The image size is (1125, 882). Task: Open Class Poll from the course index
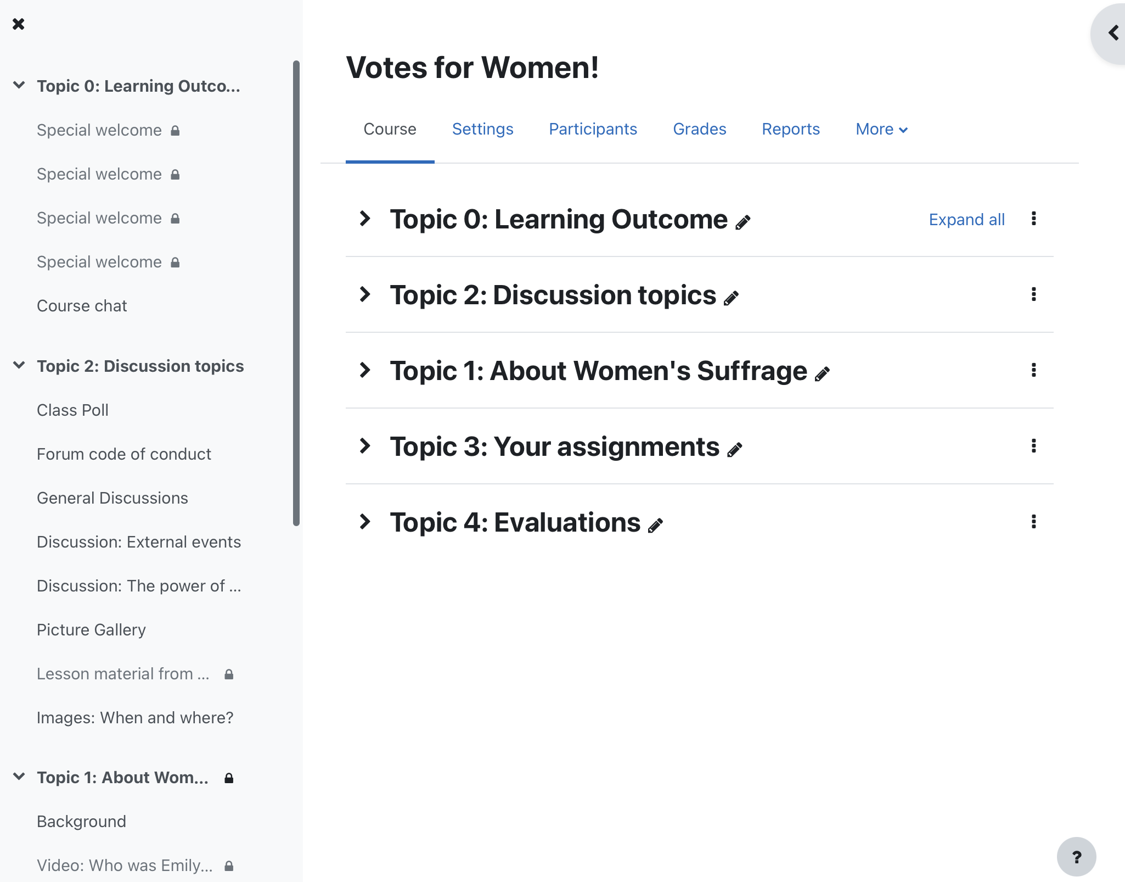[72, 410]
